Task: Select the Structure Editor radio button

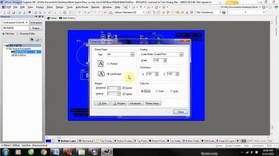Action: pyautogui.click(x=17, y=34)
